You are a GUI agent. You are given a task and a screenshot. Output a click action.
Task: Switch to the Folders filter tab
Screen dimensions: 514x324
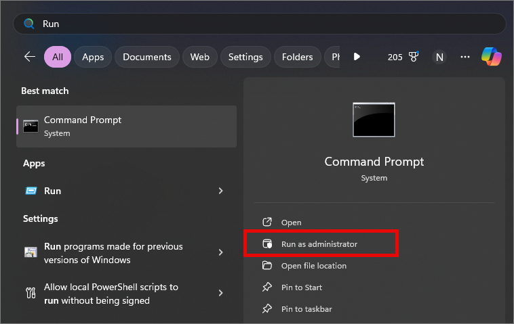coord(297,57)
